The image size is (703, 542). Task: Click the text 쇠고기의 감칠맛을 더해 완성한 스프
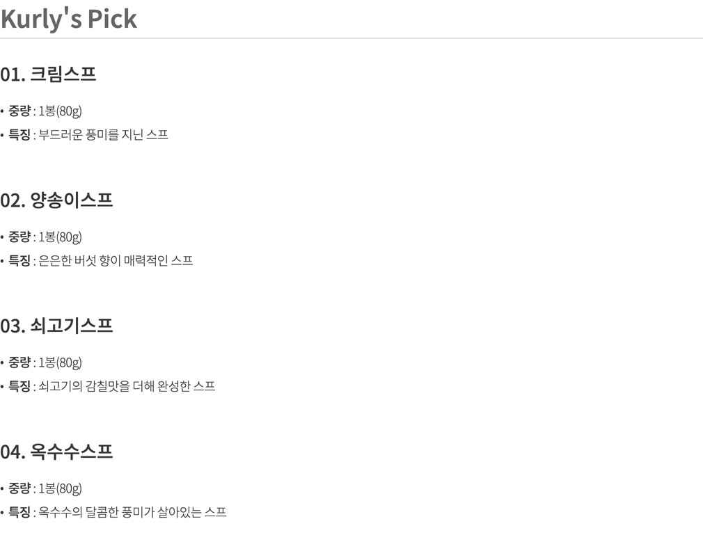(x=127, y=386)
